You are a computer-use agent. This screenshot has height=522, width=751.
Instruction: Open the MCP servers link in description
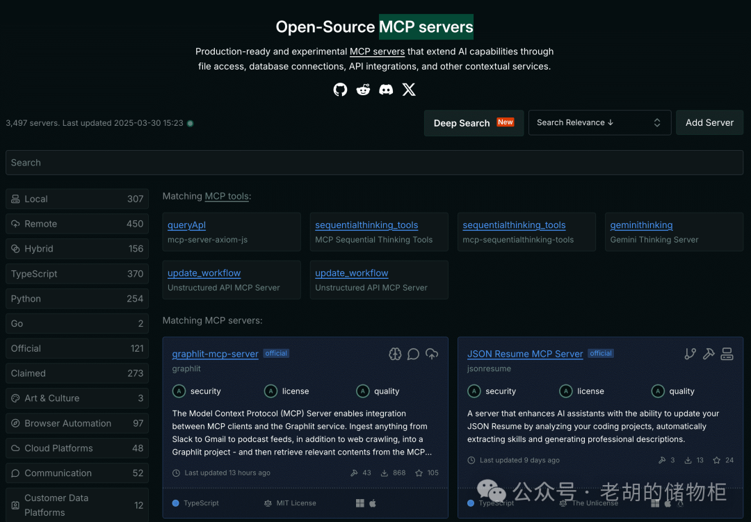point(377,51)
